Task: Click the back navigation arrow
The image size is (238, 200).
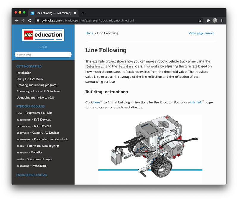Action: [16, 20]
